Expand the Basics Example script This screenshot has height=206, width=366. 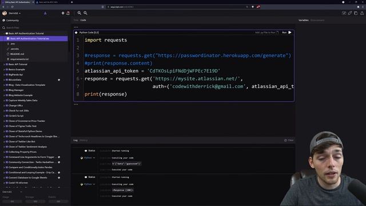coord(4,70)
